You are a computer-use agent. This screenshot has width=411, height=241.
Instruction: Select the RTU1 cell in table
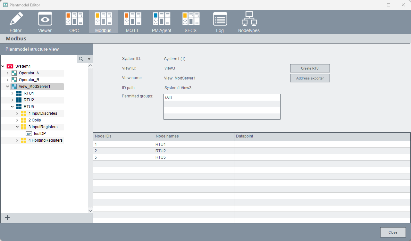(x=194, y=145)
